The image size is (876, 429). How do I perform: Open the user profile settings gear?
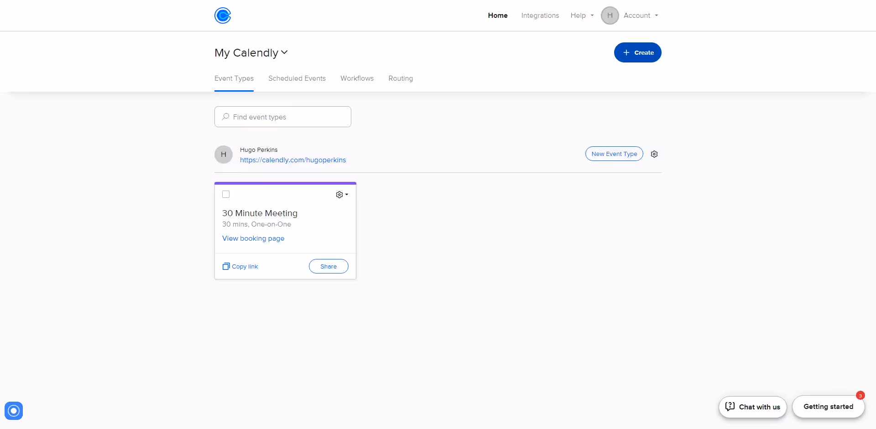(x=654, y=154)
